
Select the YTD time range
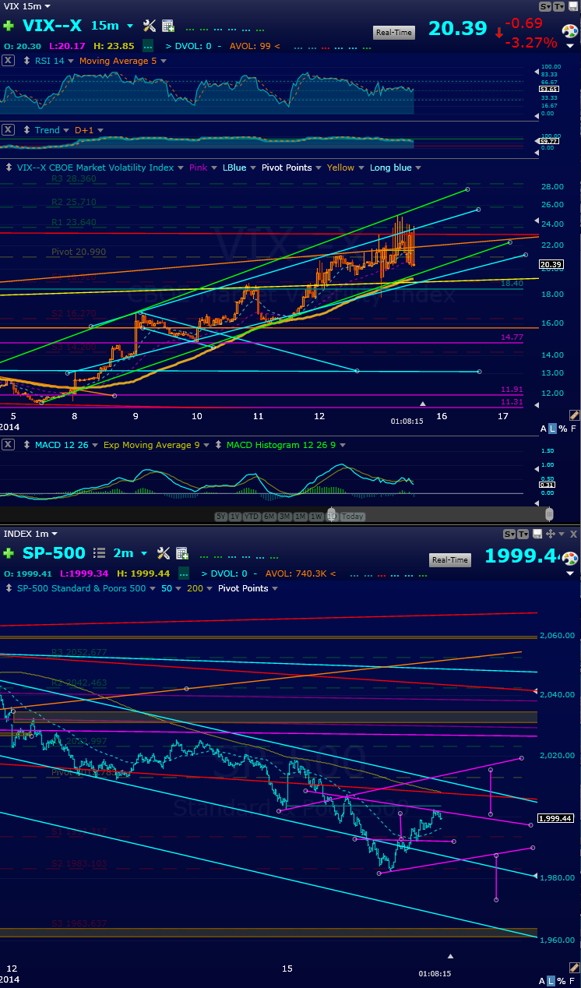[252, 517]
